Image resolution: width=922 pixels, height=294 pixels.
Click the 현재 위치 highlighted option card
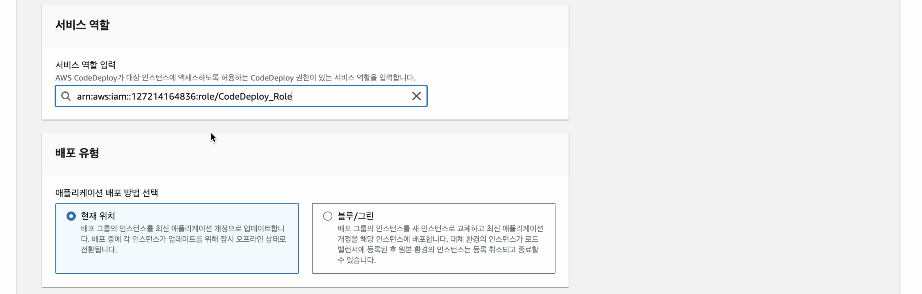click(177, 238)
